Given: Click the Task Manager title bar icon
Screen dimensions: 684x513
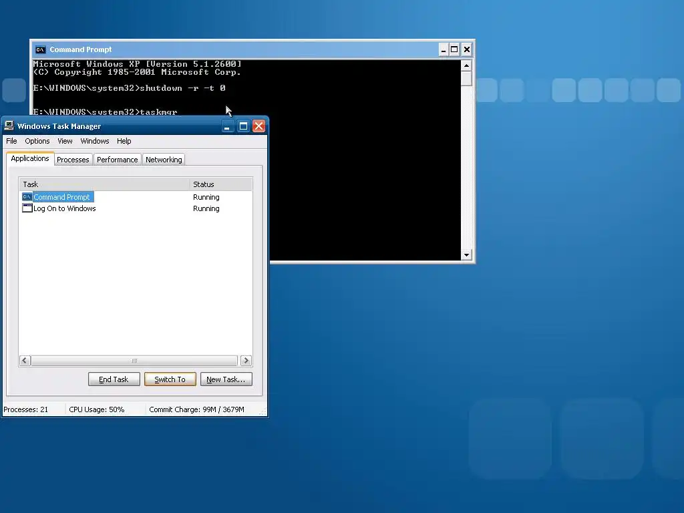Looking at the screenshot, I should click(x=9, y=126).
